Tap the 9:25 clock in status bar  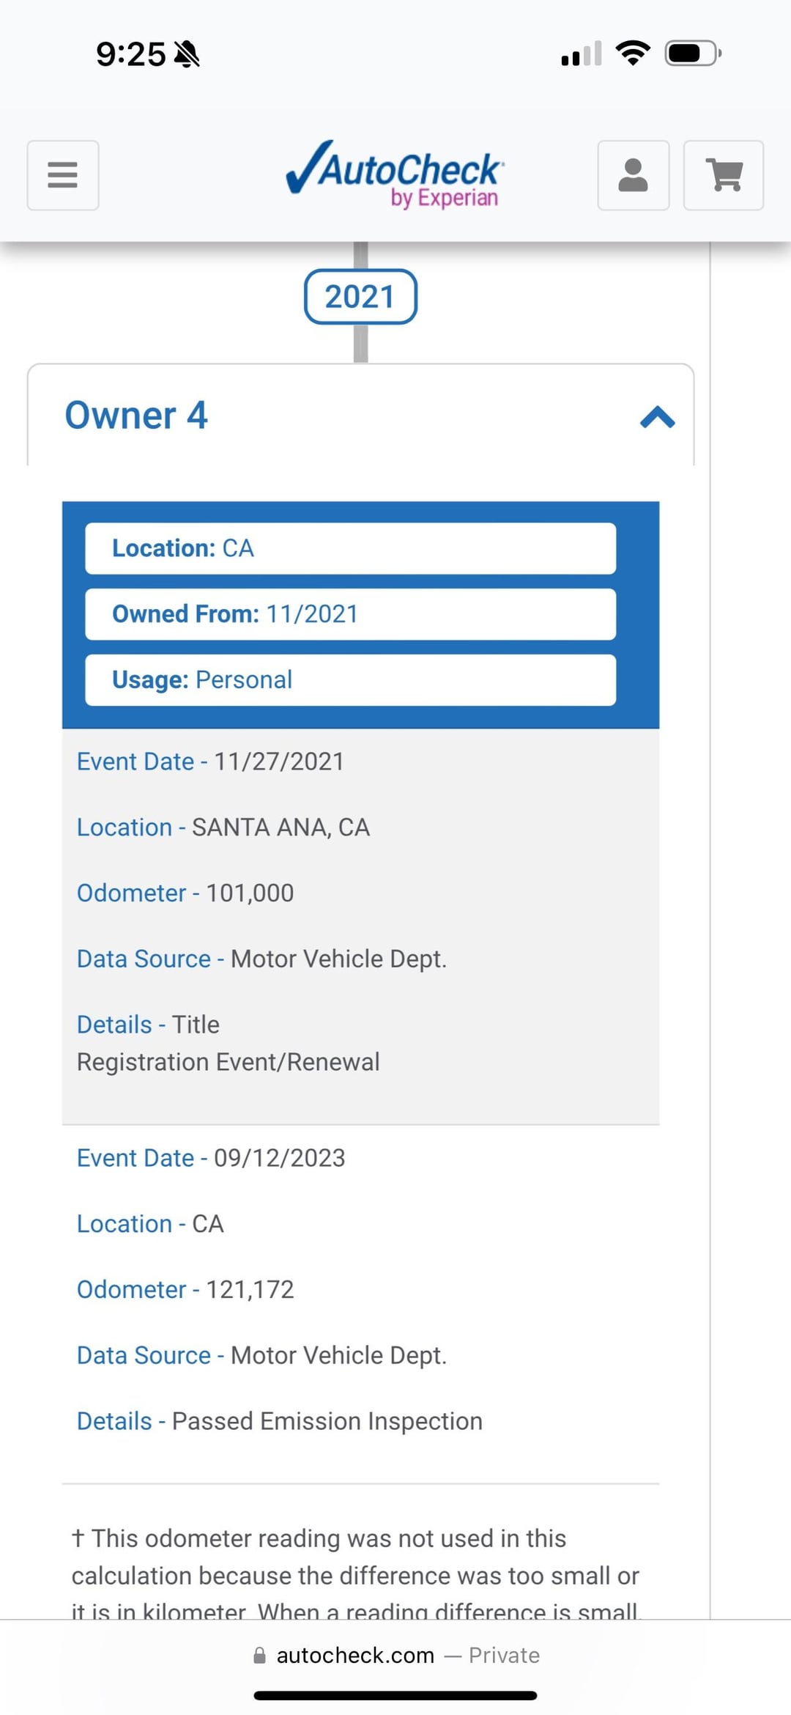pos(130,54)
